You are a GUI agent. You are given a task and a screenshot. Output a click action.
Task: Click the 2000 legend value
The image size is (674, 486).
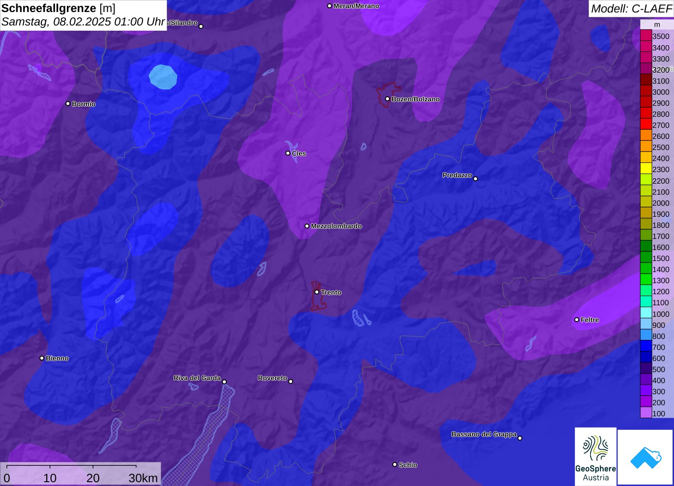(661, 203)
